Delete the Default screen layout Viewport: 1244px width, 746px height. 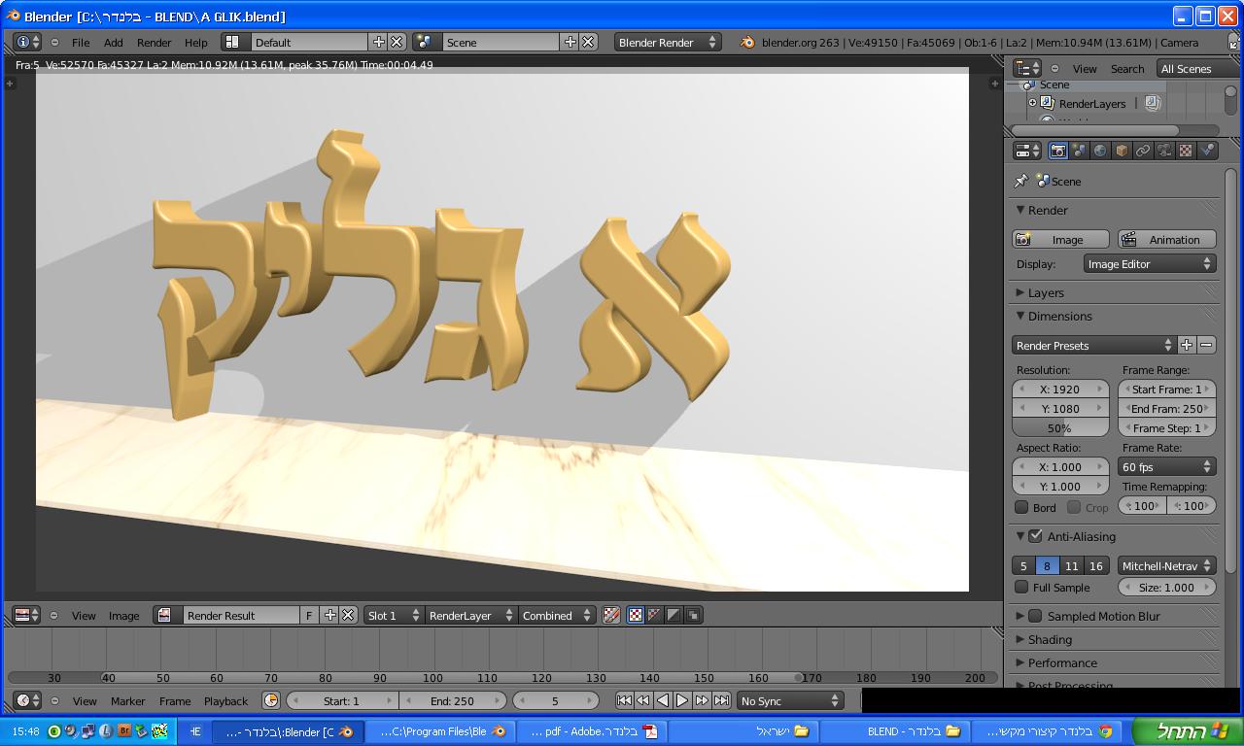coord(397,42)
